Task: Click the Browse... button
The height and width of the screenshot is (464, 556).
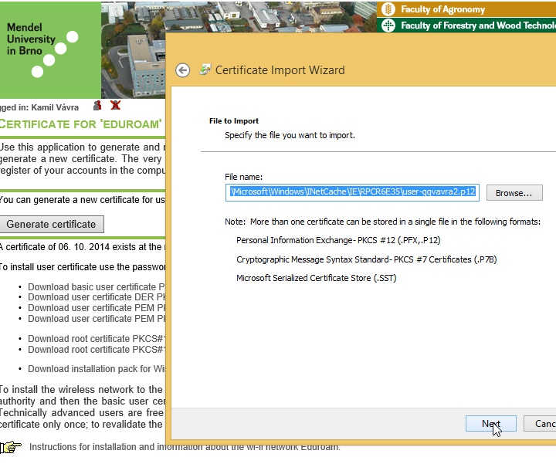Action: (x=514, y=193)
